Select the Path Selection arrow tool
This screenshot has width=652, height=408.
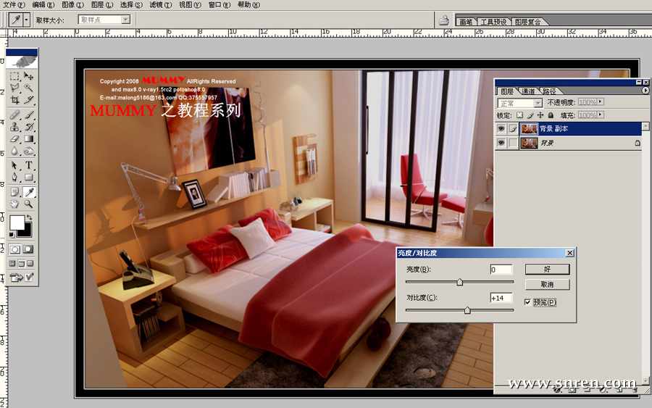click(x=15, y=165)
